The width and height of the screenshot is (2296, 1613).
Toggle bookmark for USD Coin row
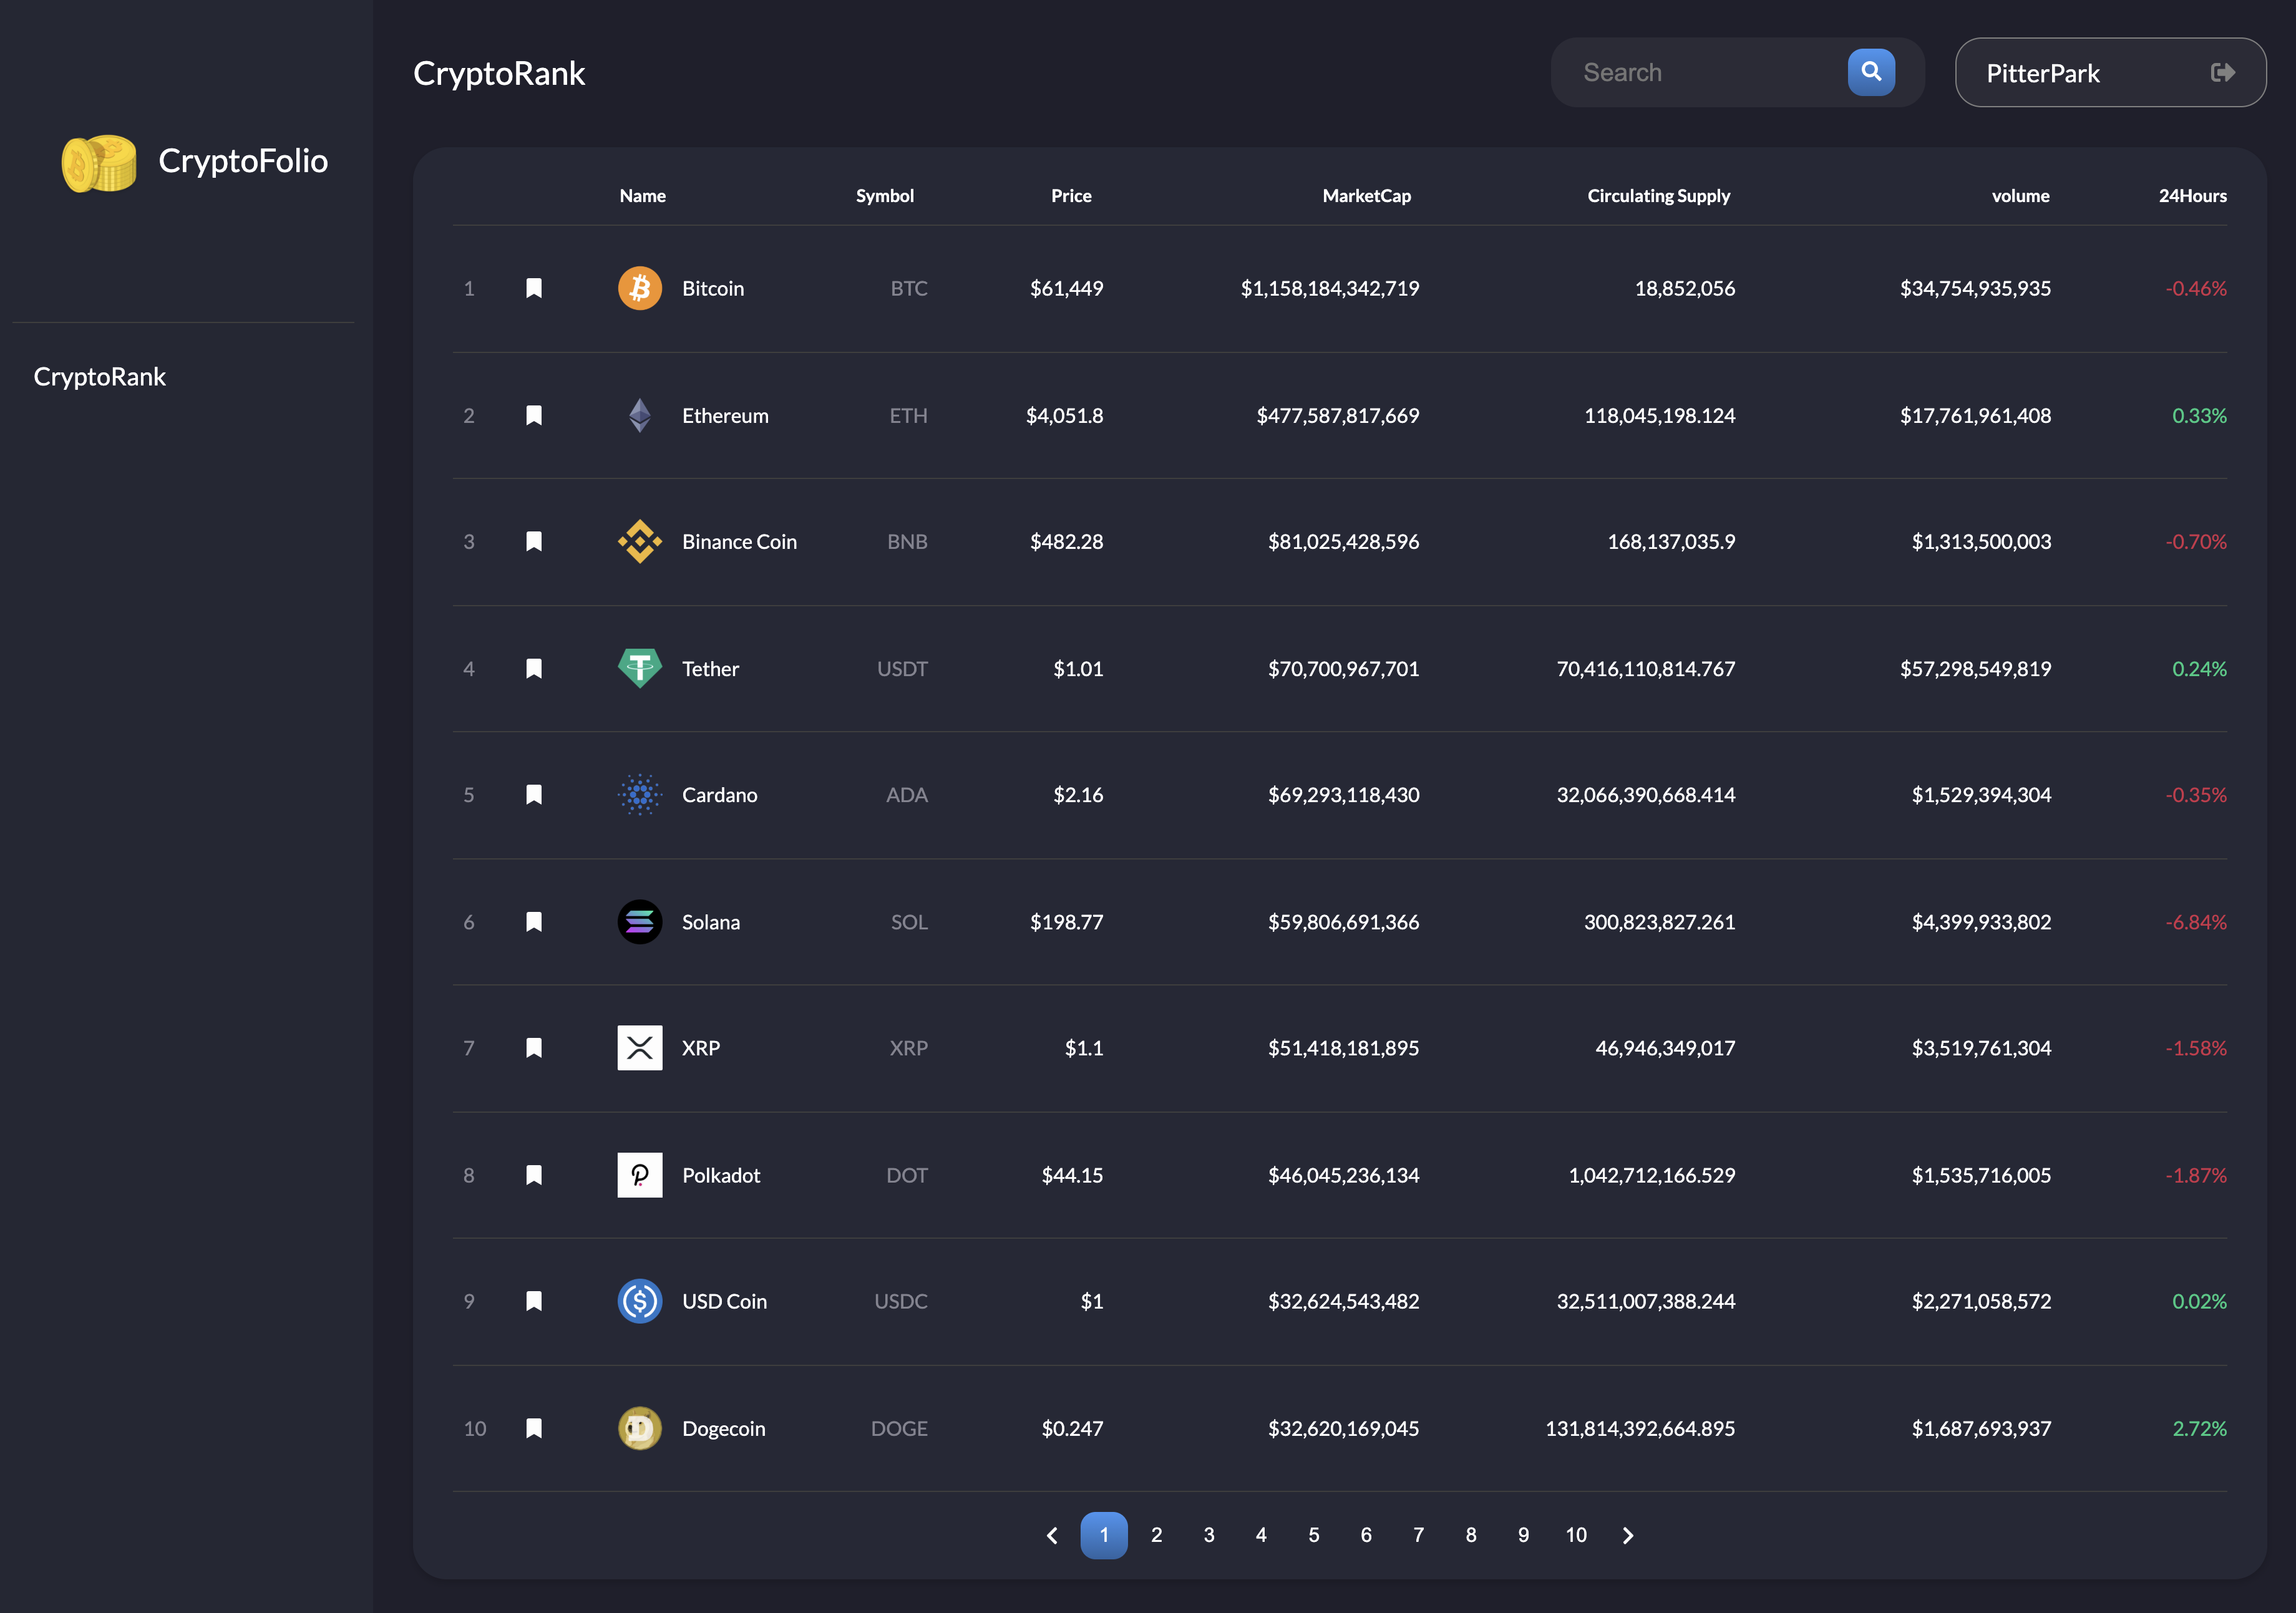point(534,1301)
